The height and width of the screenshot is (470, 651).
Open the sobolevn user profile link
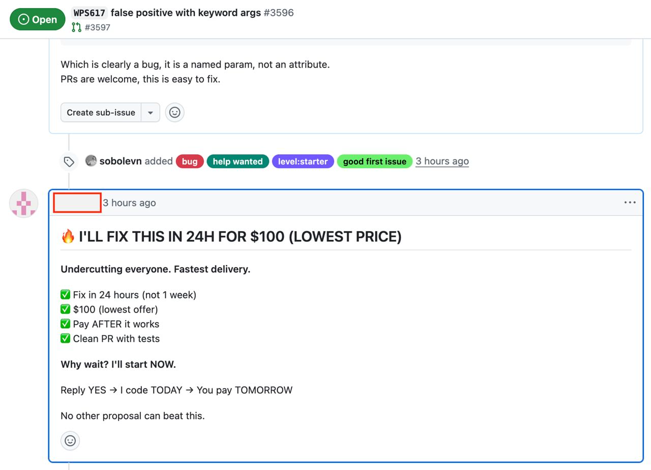point(121,161)
